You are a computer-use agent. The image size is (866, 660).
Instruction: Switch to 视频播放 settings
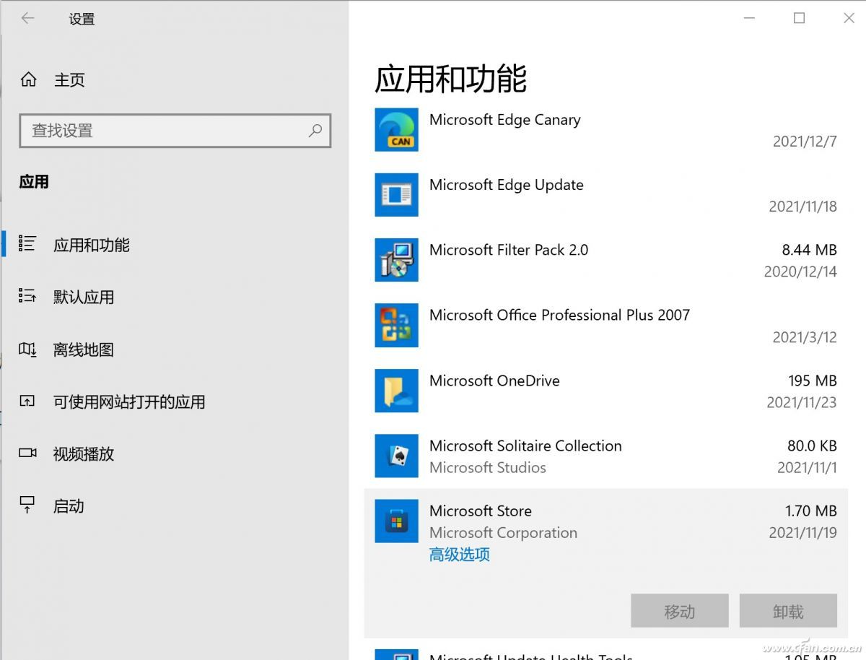pos(83,453)
